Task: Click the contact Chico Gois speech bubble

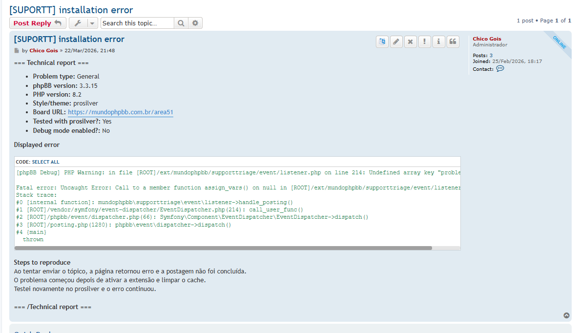Action: [x=500, y=69]
